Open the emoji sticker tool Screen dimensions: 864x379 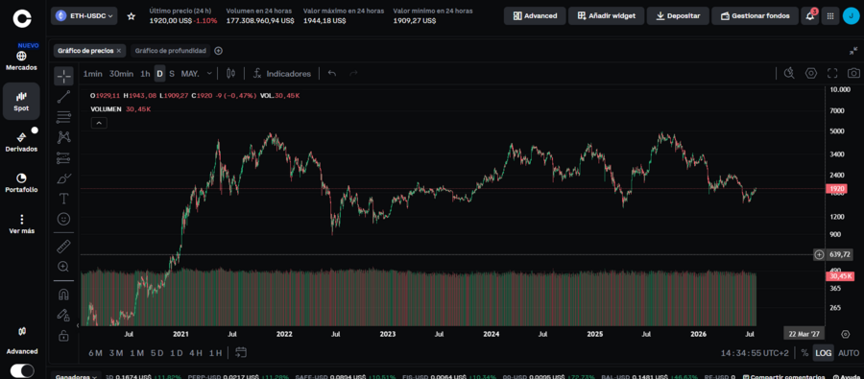[x=63, y=220]
